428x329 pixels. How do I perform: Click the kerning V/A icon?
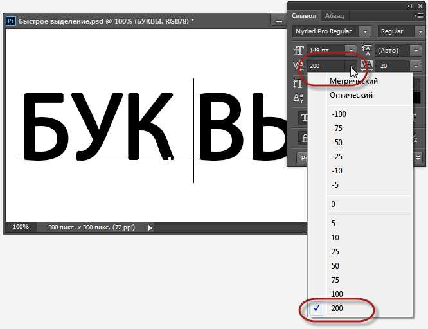(298, 66)
